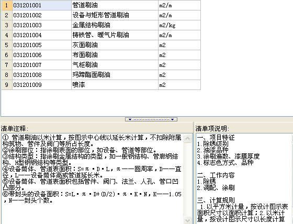Select row header number 9
Screen dimensions: 293x224
tap(7, 85)
